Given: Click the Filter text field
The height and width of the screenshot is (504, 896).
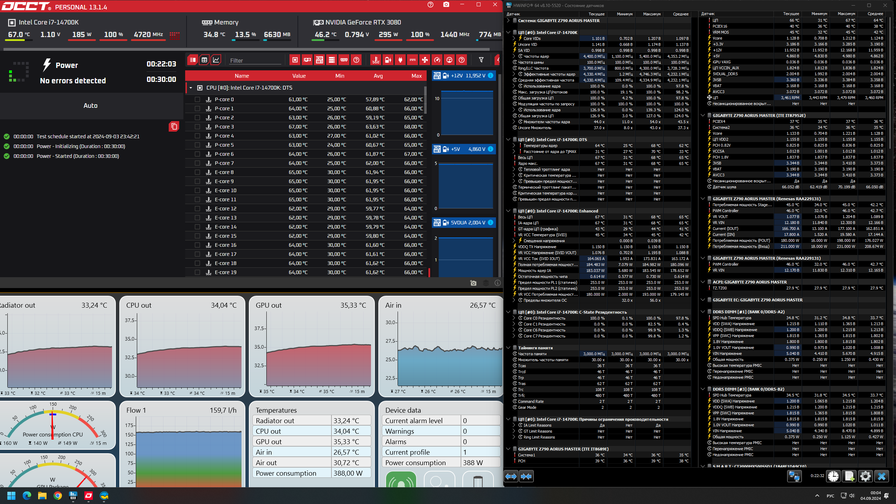Looking at the screenshot, I should (255, 61).
